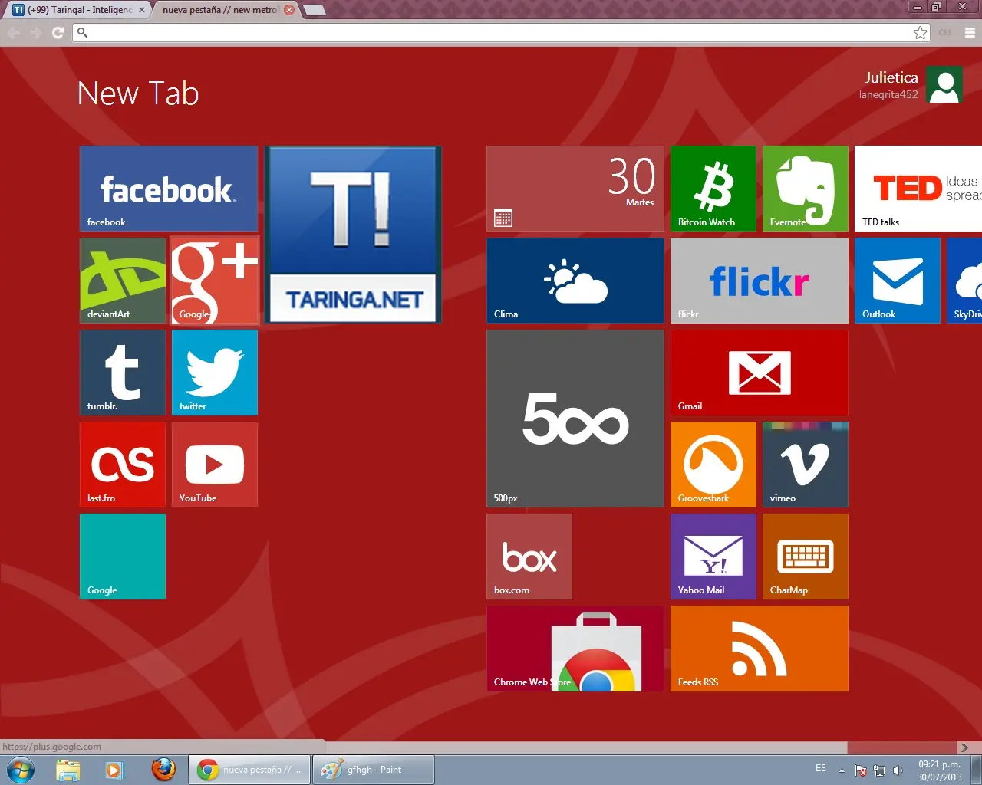982x785 pixels.
Task: Close the nueva pestaña tab
Action: [x=289, y=10]
